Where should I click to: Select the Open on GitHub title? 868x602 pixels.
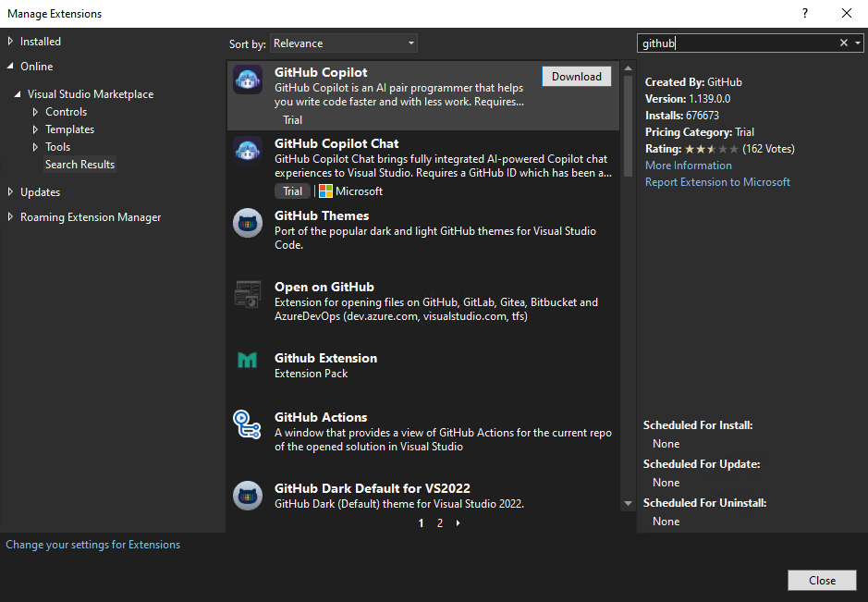[x=324, y=287]
